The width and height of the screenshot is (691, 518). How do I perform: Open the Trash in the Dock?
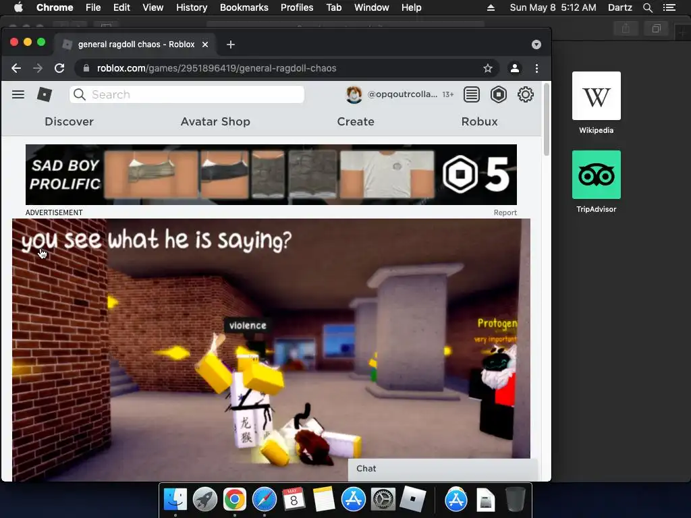click(515, 500)
